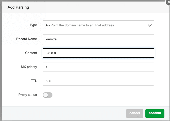Click the "TTL" label text
The height and width of the screenshot is (121, 170).
point(34,81)
